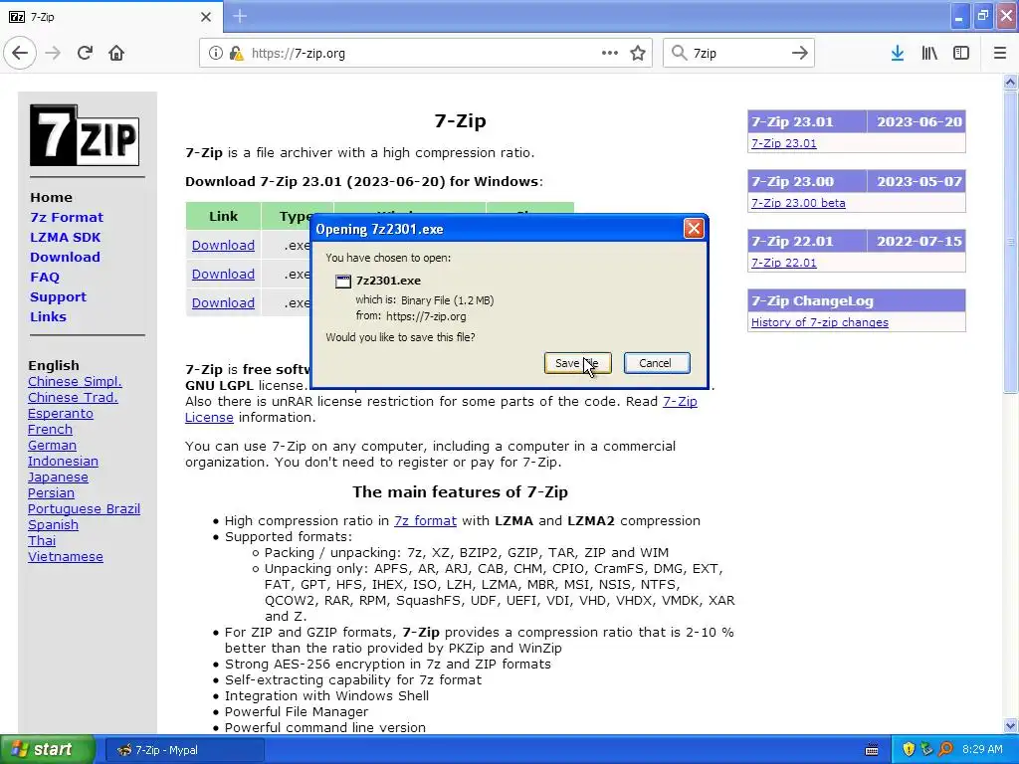Viewport: 1019px width, 764px height.
Task: Open 7-Zip 22.01 news link
Action: pos(784,263)
